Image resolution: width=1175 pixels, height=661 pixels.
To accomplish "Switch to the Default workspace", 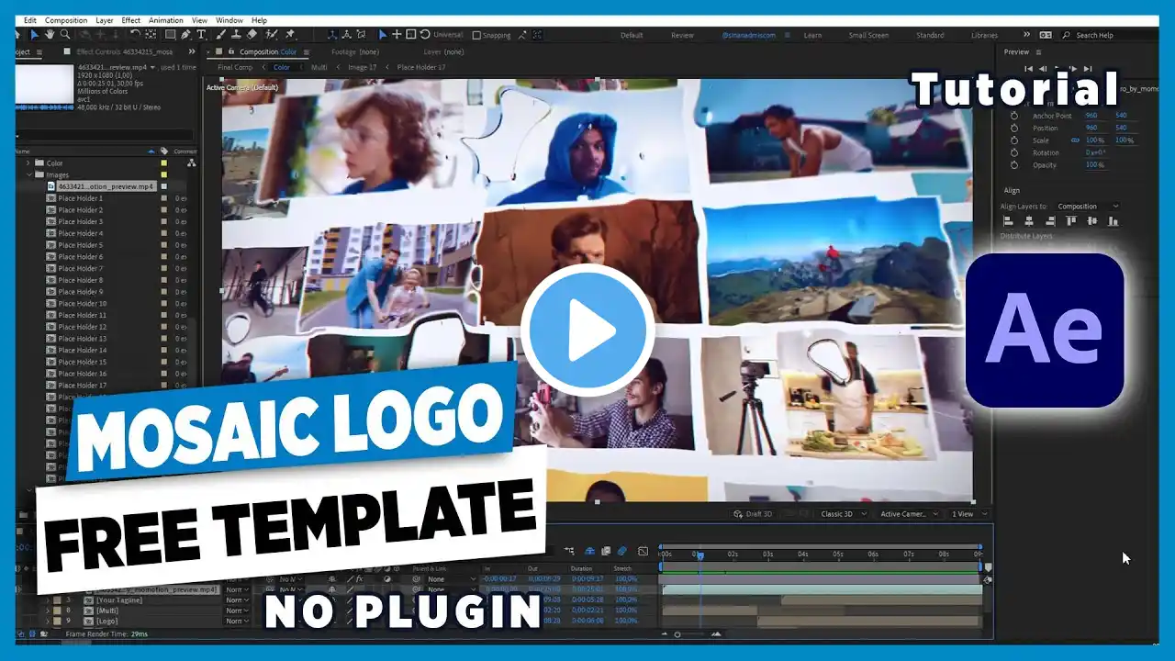I will (632, 35).
